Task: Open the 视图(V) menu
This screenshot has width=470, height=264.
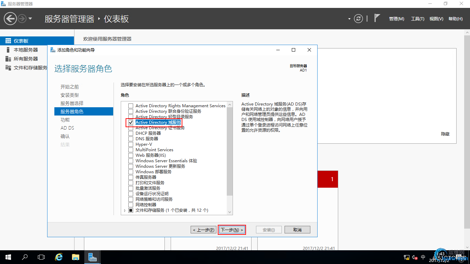Action: pyautogui.click(x=436, y=19)
